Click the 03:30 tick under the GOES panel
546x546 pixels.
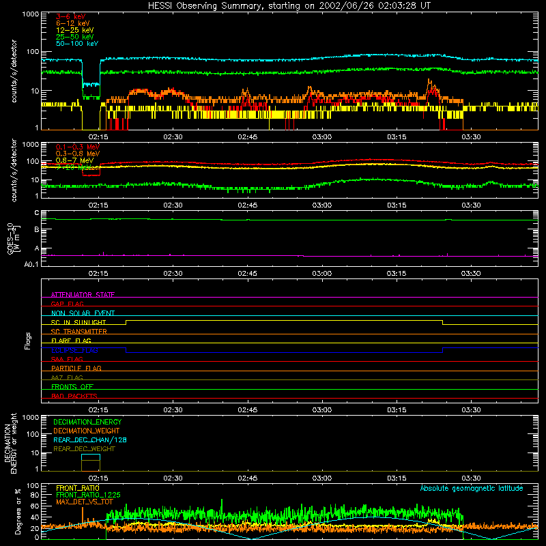coord(471,274)
